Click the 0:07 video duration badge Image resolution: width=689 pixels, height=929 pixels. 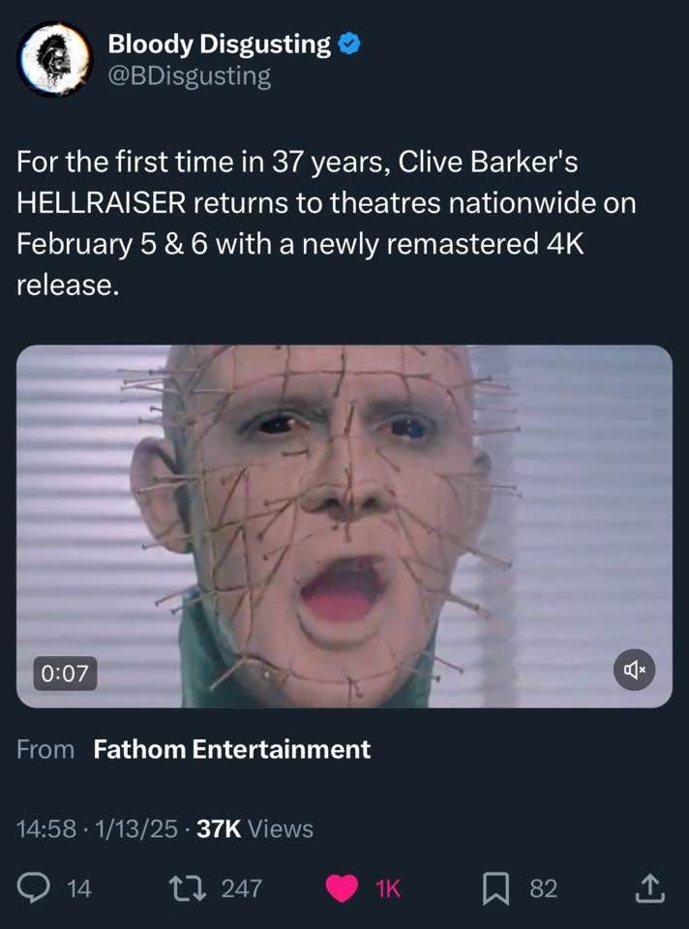click(65, 674)
